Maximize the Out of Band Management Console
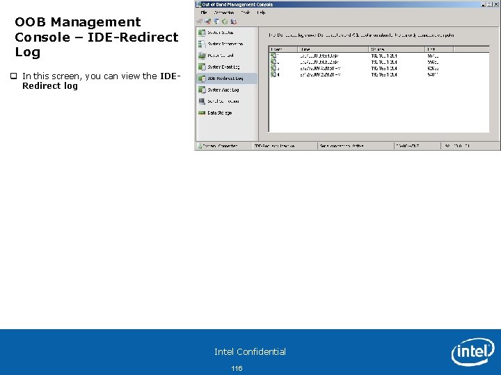 click(x=489, y=4)
